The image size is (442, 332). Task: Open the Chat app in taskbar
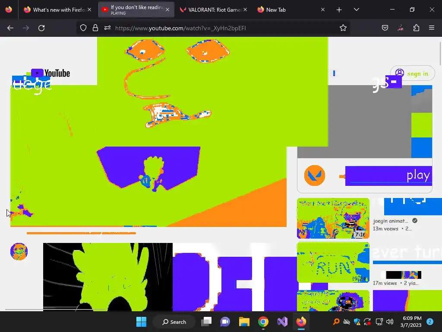pos(225,322)
